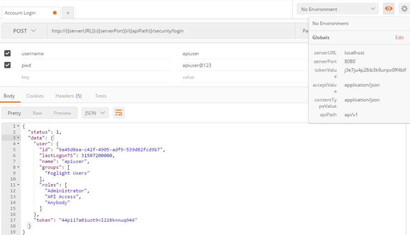Switch to the Headers (5) tab
Viewport: 410px width, 235px height.
click(68, 96)
